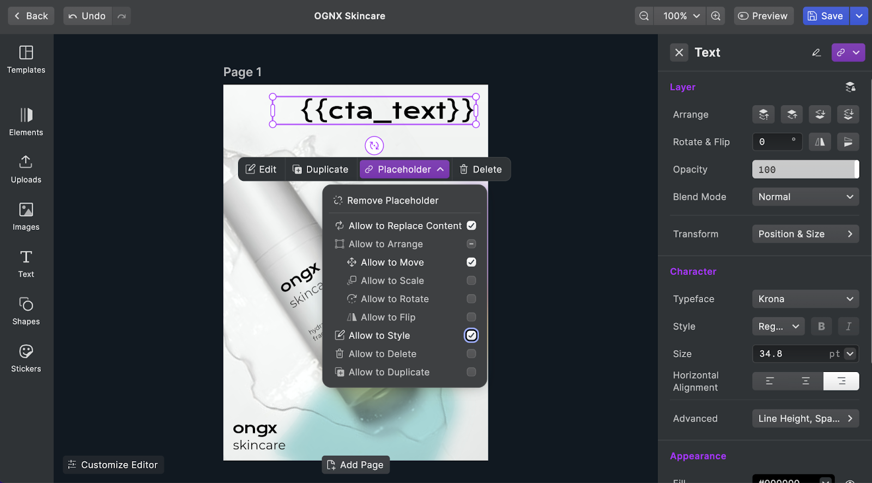Enable Allow to Scale
The width and height of the screenshot is (872, 483).
pyautogui.click(x=471, y=280)
